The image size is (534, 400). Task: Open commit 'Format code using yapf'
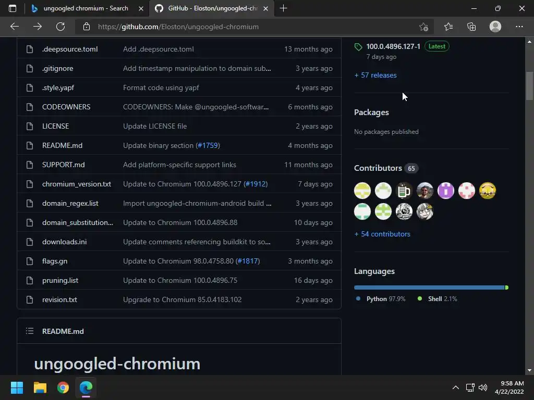[x=161, y=87]
